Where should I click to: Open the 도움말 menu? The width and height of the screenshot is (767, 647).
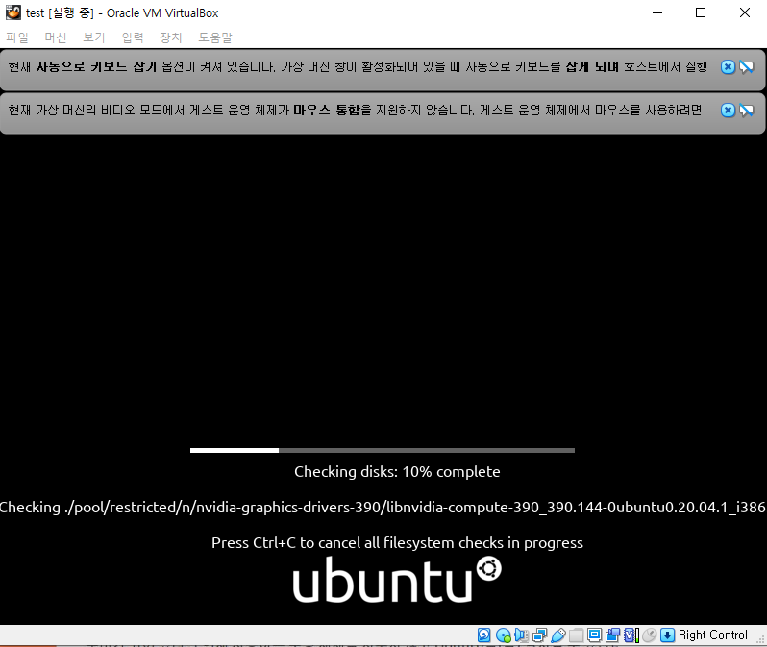pos(215,37)
